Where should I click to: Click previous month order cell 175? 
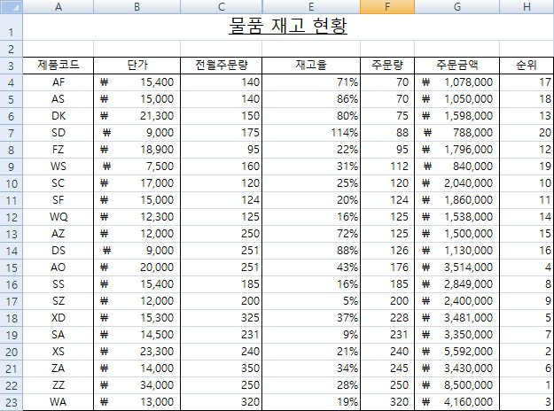pos(222,133)
